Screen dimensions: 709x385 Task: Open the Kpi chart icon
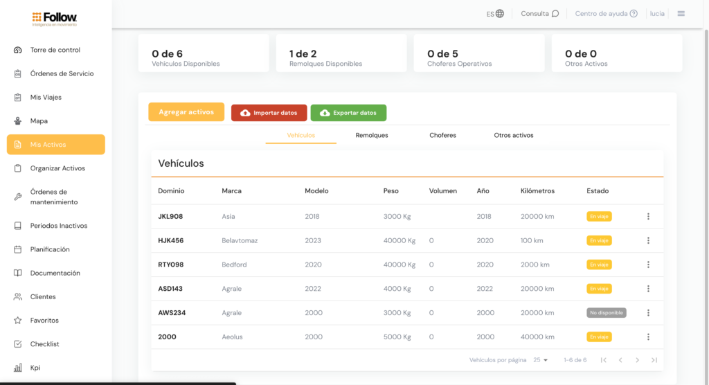pyautogui.click(x=17, y=368)
